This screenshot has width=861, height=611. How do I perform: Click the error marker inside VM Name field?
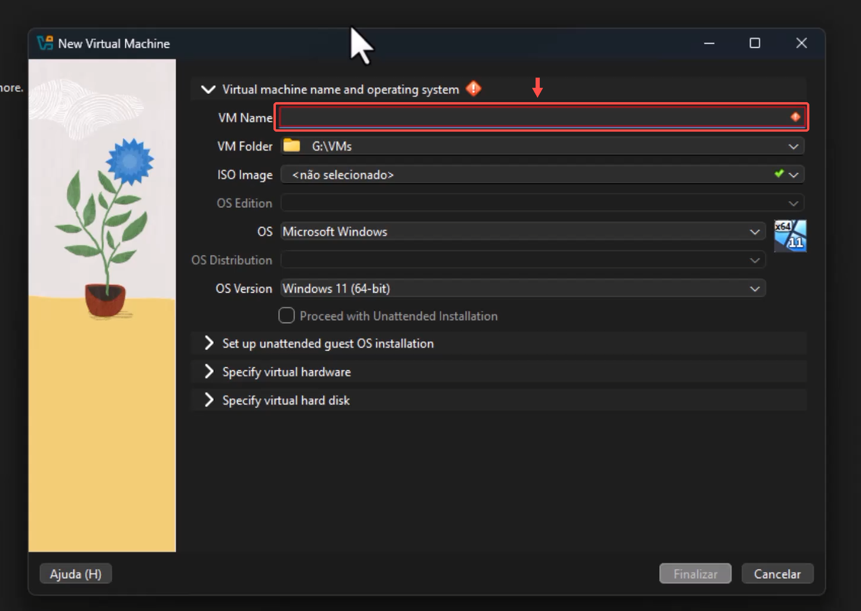[x=795, y=117]
